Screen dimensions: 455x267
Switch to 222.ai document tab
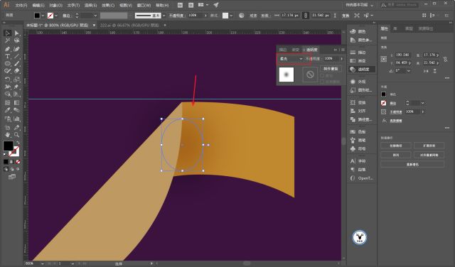click(x=129, y=26)
